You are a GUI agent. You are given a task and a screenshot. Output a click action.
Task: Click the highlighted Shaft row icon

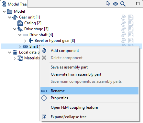[x=25, y=46]
